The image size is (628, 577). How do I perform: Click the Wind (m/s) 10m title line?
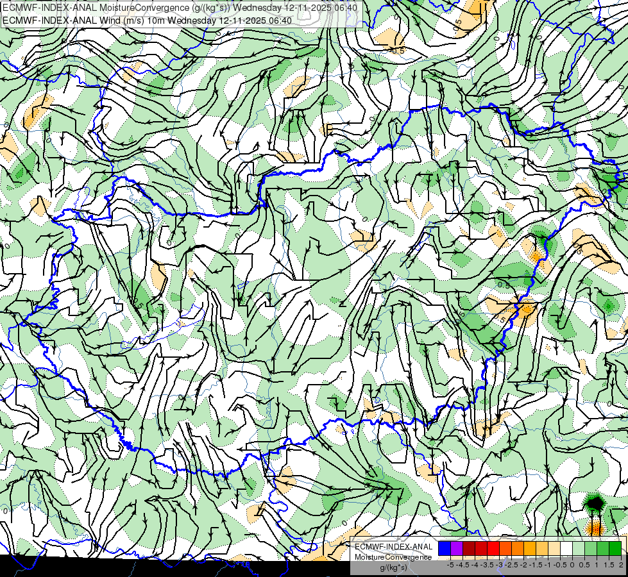tap(147, 20)
